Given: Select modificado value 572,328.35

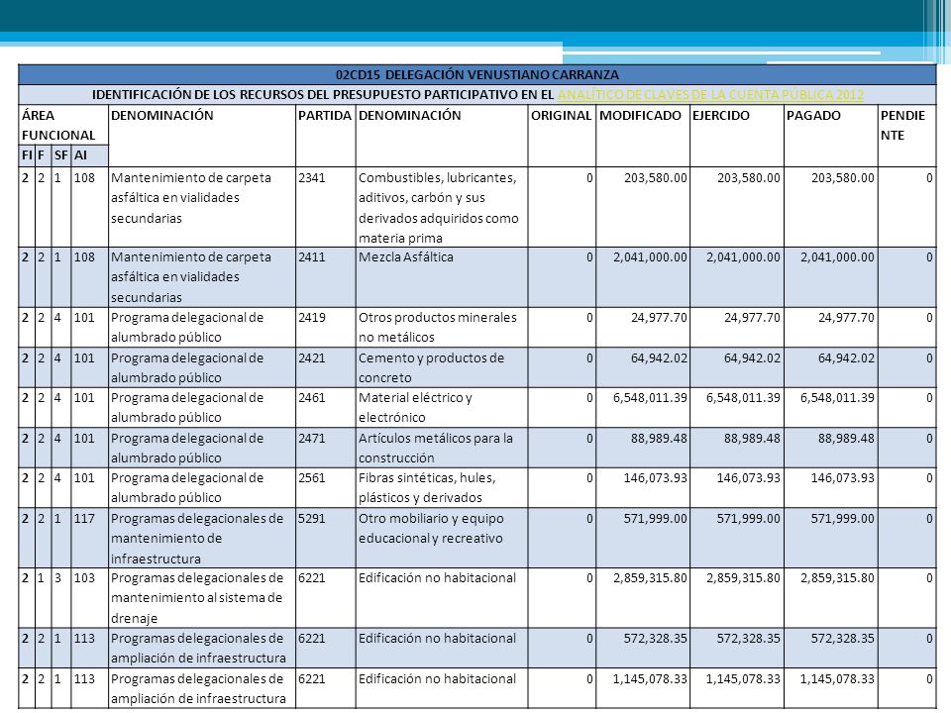Looking at the screenshot, I should pos(656,638).
